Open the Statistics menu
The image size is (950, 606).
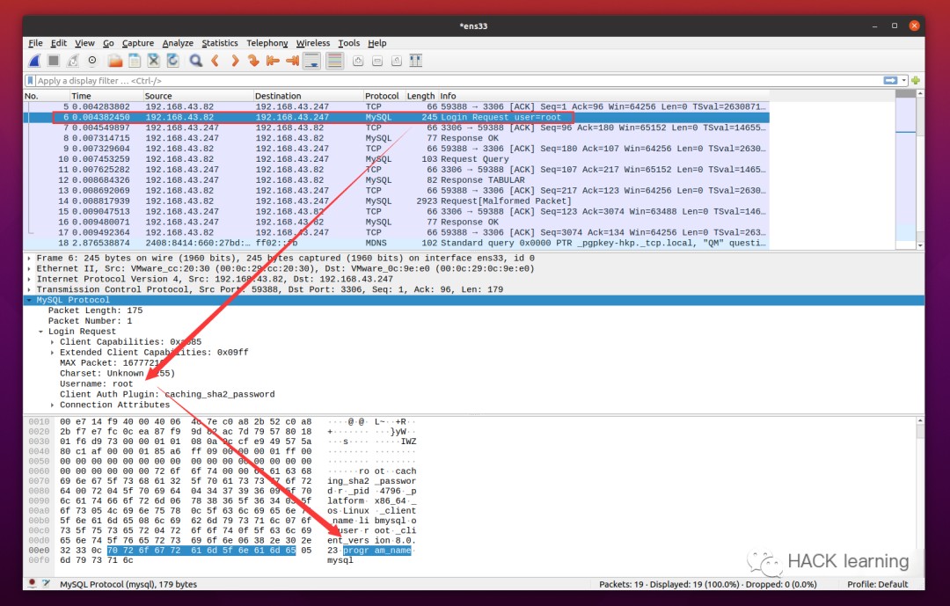coord(219,43)
